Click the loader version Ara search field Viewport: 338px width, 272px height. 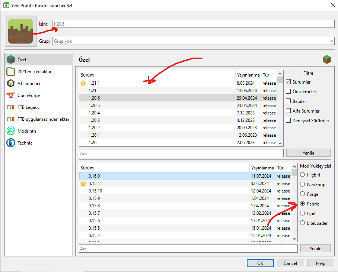tap(188, 249)
